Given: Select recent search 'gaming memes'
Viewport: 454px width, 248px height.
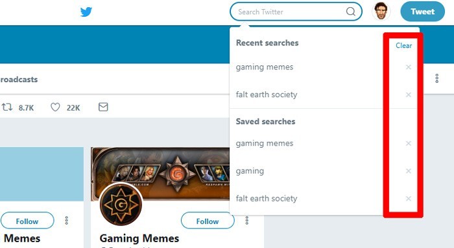Looking at the screenshot, I should 265,67.
